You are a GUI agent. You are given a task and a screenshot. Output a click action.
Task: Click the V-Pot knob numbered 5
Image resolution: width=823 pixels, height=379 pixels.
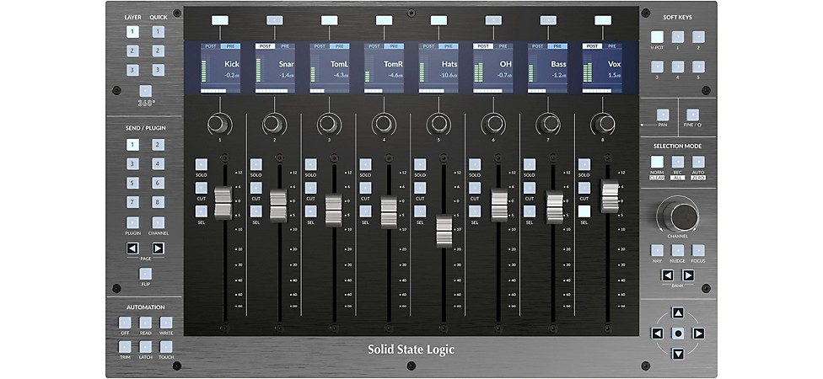[437, 125]
